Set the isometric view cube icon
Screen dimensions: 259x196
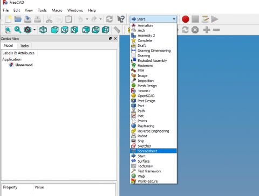pos(43,30)
